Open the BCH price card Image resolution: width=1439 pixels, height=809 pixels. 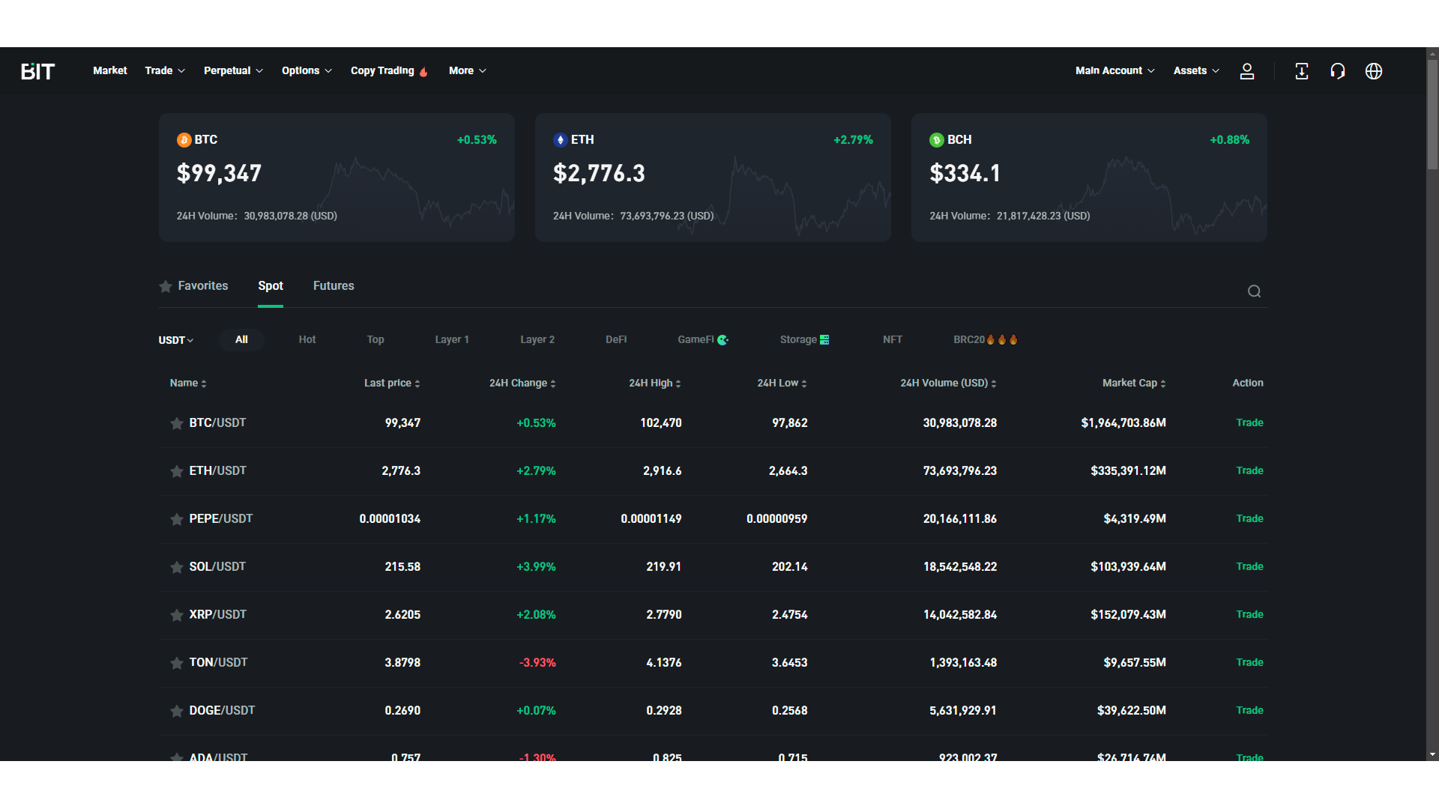tap(1089, 178)
